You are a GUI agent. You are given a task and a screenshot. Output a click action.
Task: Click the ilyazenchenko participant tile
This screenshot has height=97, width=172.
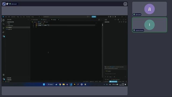149,25
